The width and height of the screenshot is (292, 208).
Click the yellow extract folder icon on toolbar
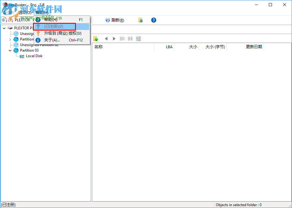point(140,20)
